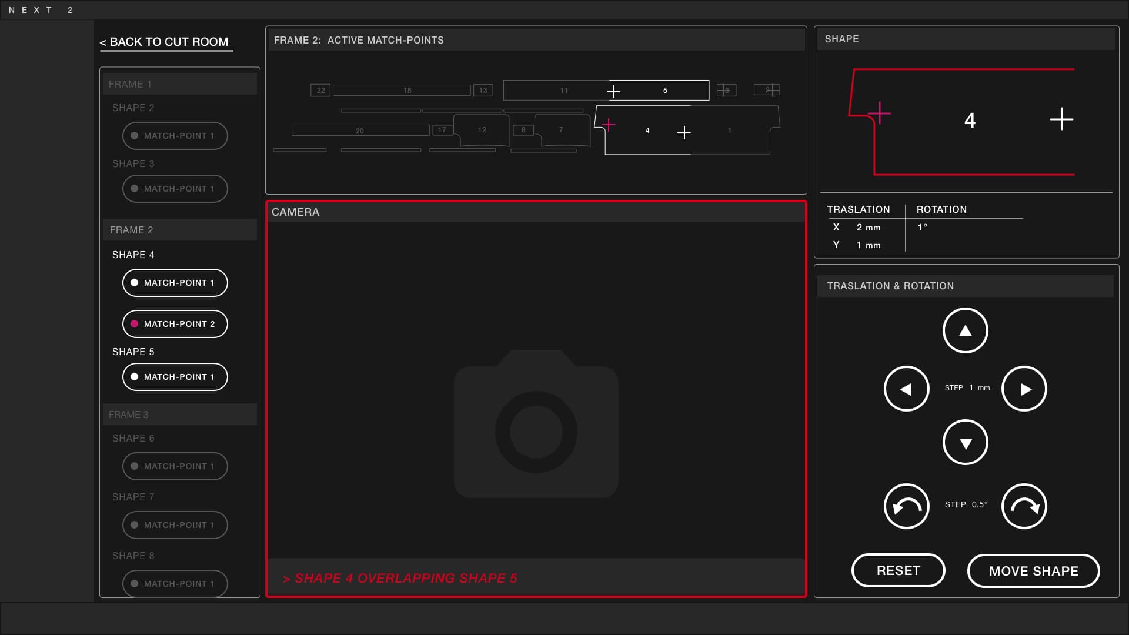Click the MOVE SHAPE button

[x=1034, y=571]
